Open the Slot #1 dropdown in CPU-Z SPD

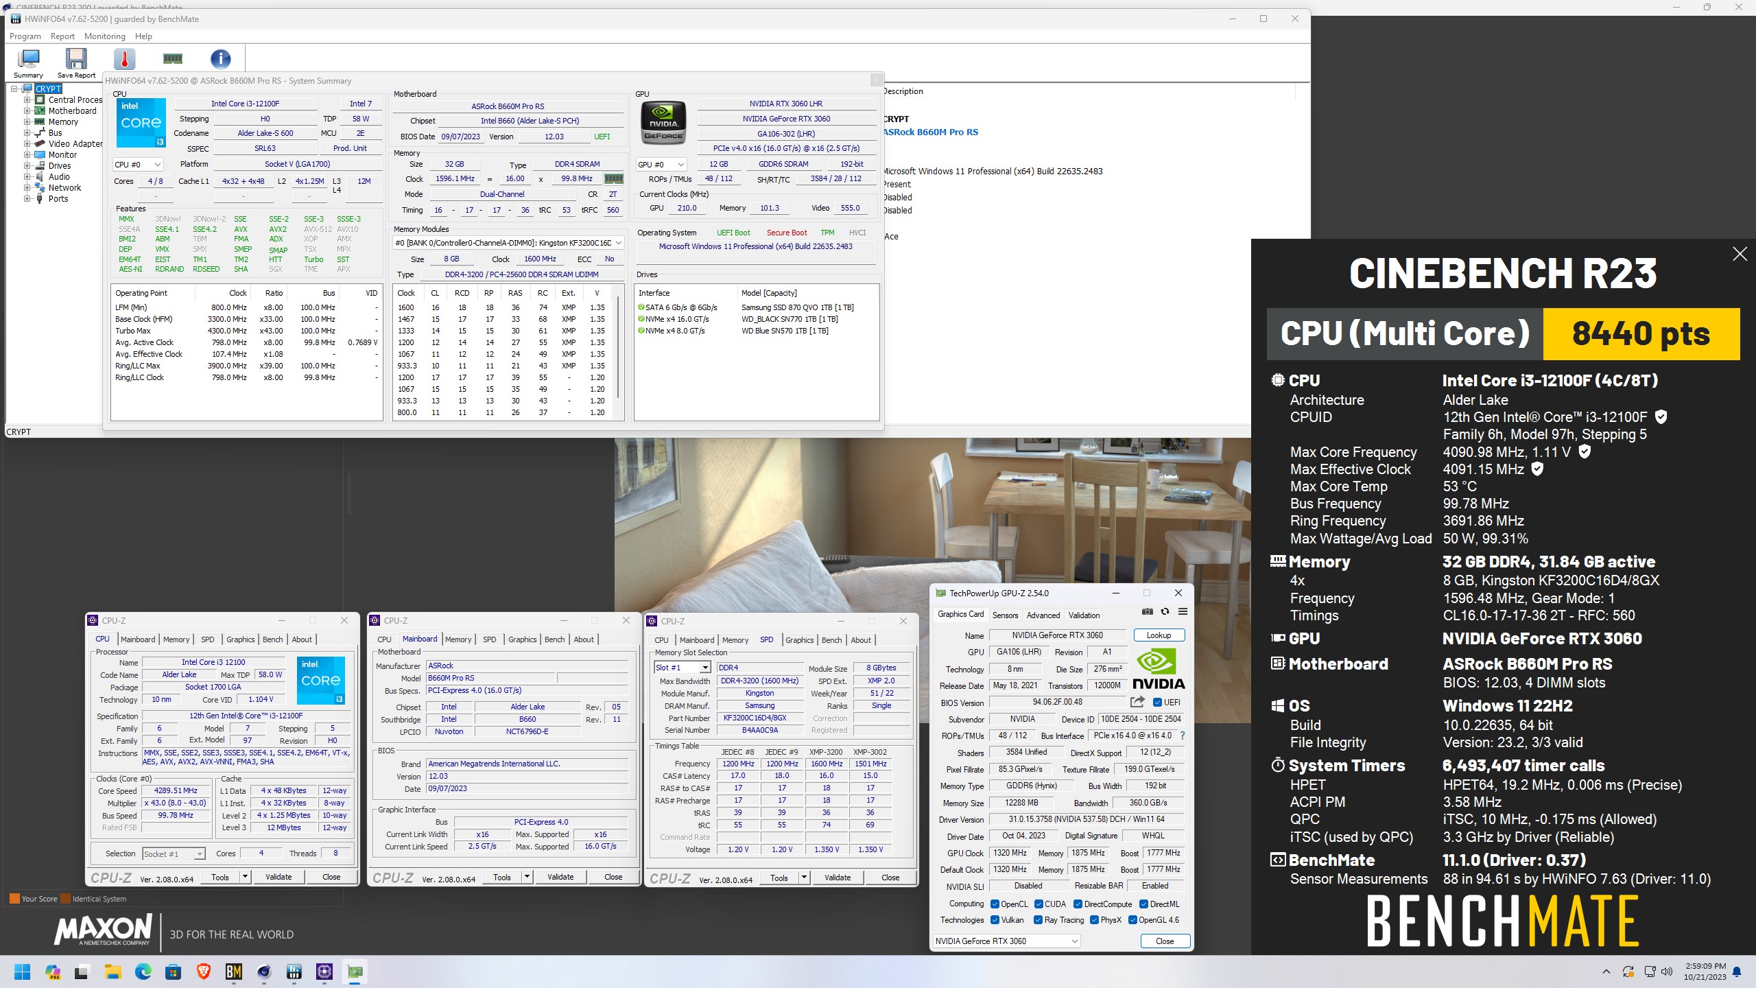(683, 668)
